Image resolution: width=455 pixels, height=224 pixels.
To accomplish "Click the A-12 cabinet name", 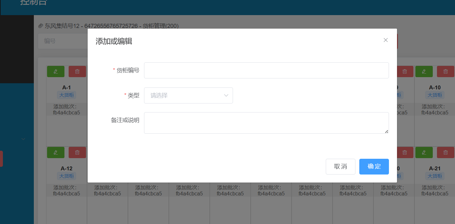I will 66,168.
